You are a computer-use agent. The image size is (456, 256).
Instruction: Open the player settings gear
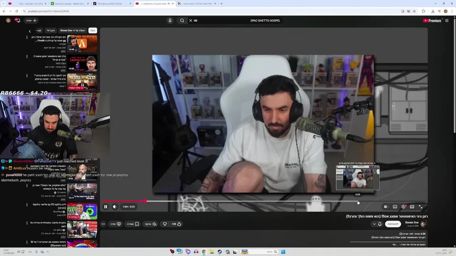(x=404, y=207)
